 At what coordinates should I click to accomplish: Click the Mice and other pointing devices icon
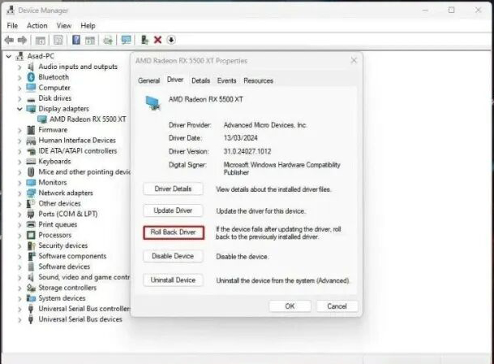click(x=31, y=172)
